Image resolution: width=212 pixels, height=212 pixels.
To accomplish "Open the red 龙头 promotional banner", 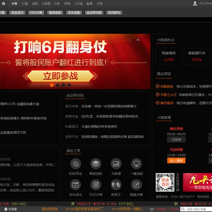I will tap(197, 183).
